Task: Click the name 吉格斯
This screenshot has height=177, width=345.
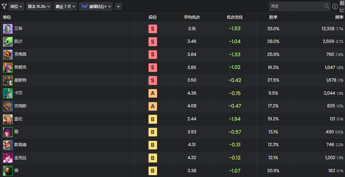Action: (20, 106)
